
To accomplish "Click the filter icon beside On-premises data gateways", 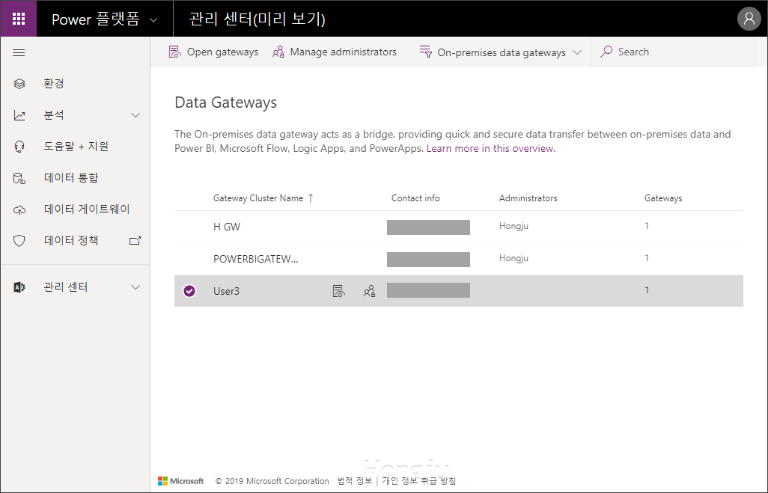I will coord(426,52).
